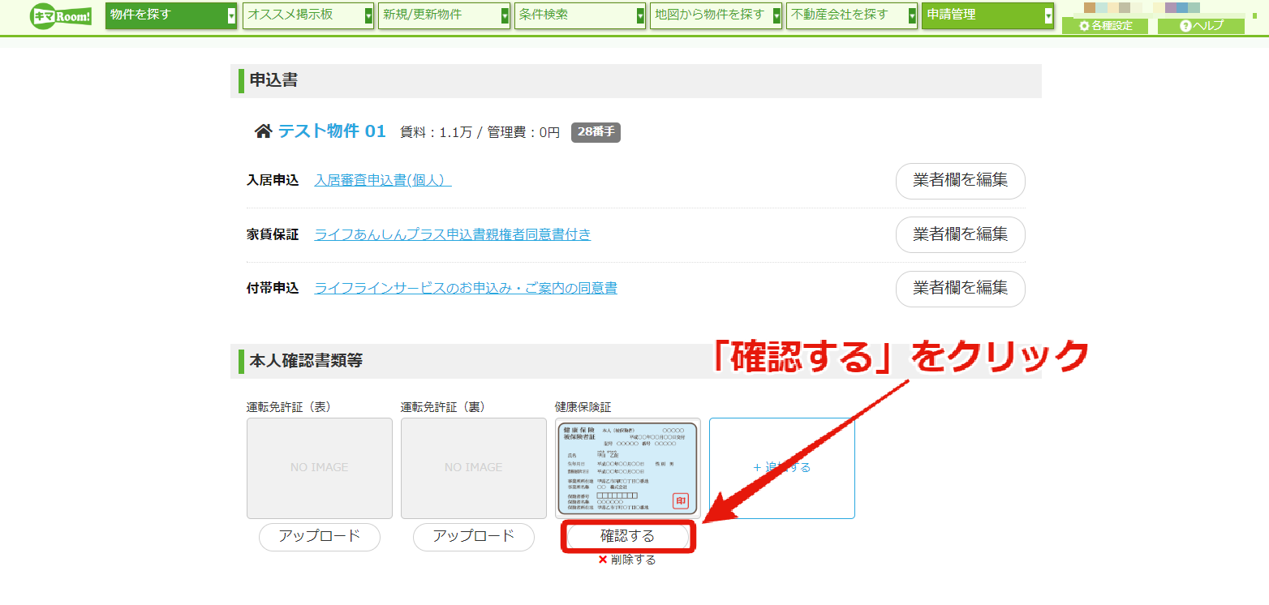Open the 申請管理 menu
Image resolution: width=1269 pixels, height=605 pixels.
click(x=987, y=15)
